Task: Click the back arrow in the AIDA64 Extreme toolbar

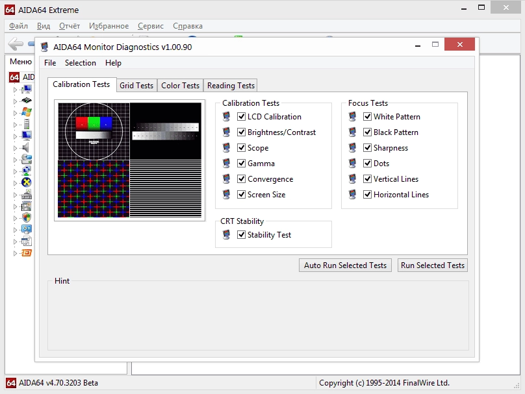Action: point(16,44)
